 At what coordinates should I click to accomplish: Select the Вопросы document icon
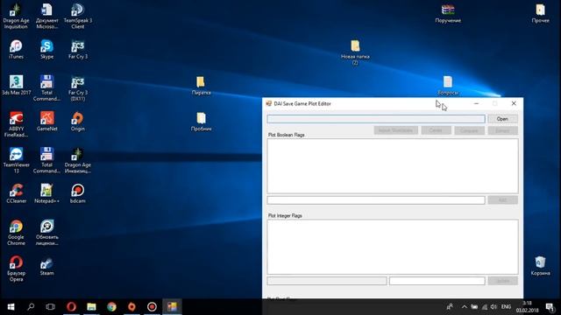coord(448,86)
